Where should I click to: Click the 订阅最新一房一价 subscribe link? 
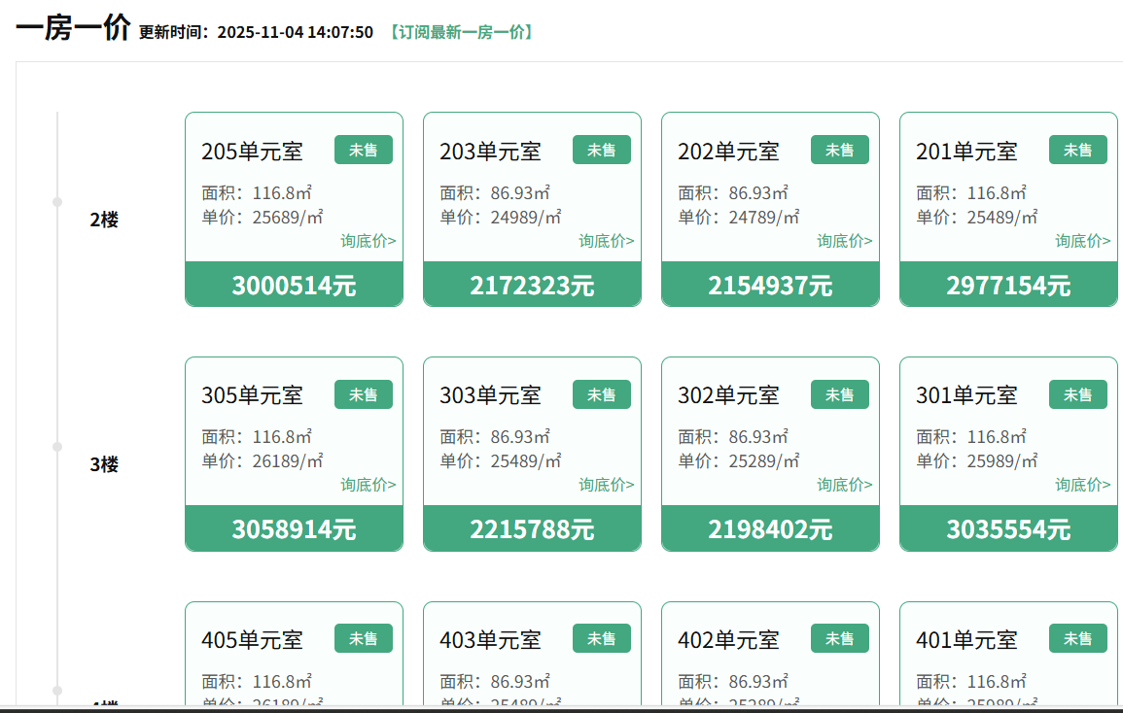click(x=461, y=32)
